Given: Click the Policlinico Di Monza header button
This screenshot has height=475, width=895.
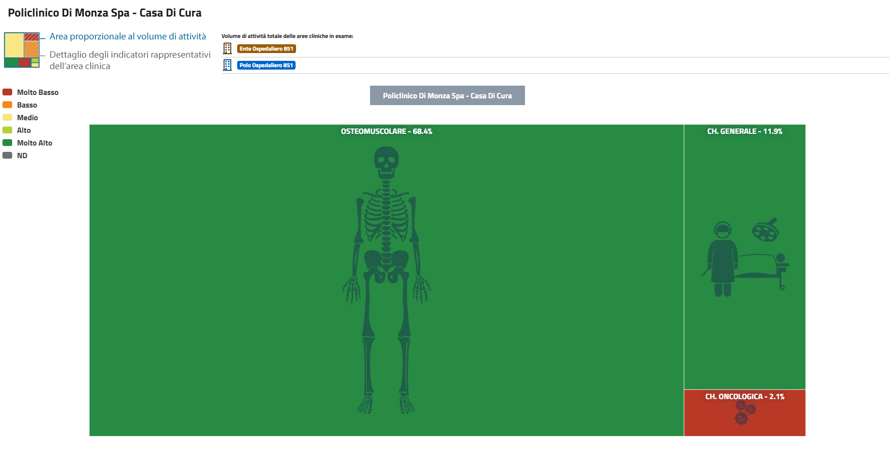Looking at the screenshot, I should (447, 95).
